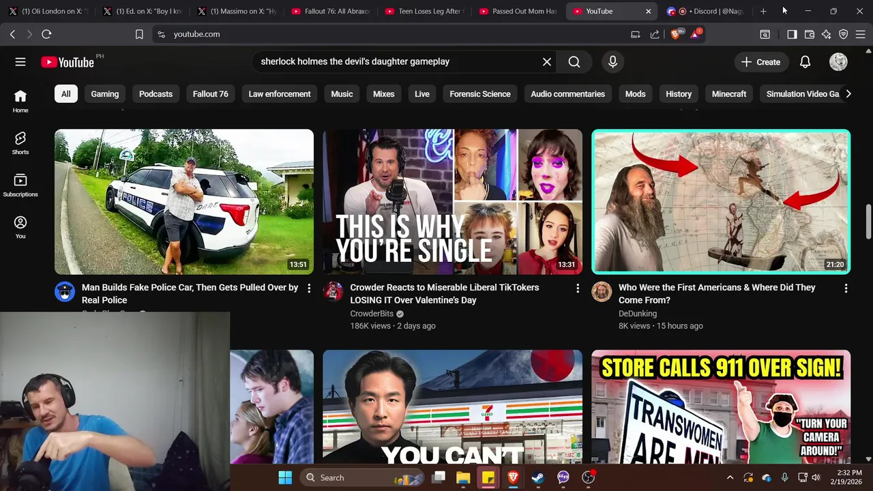This screenshot has height=491, width=873.
Task: Open the CrowderBits channel link
Action: pyautogui.click(x=372, y=314)
